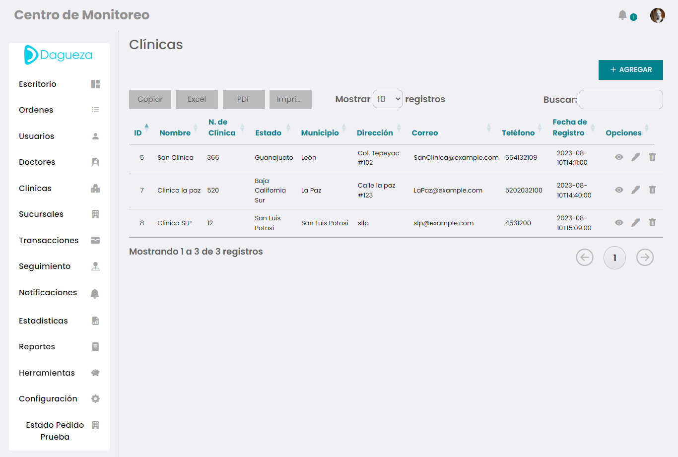Click inside the Buscar search field
Viewport: 678px width, 457px height.
click(620, 99)
